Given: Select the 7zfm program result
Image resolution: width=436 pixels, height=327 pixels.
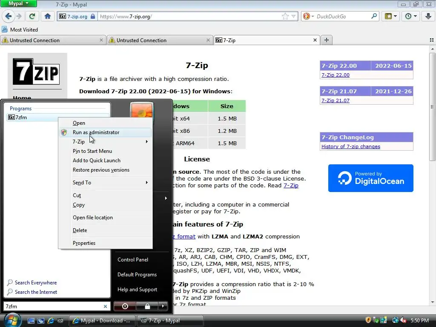Looking at the screenshot, I should [32, 118].
